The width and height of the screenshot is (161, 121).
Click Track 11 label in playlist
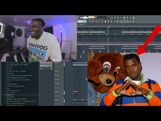point(57,71)
